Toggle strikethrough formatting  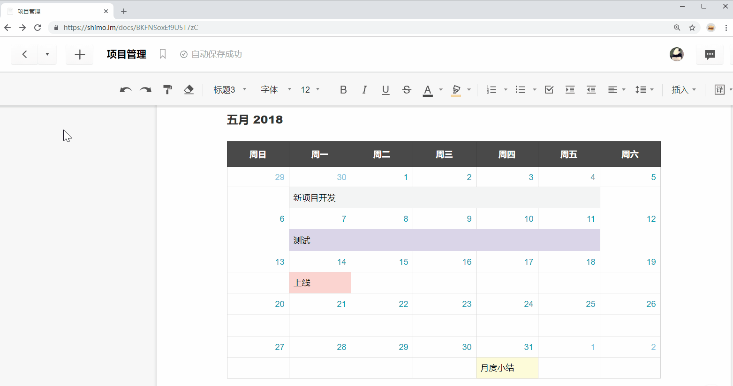pos(407,90)
